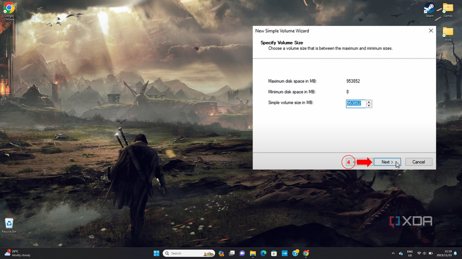Select the Steam desktop shortcut

[429, 10]
